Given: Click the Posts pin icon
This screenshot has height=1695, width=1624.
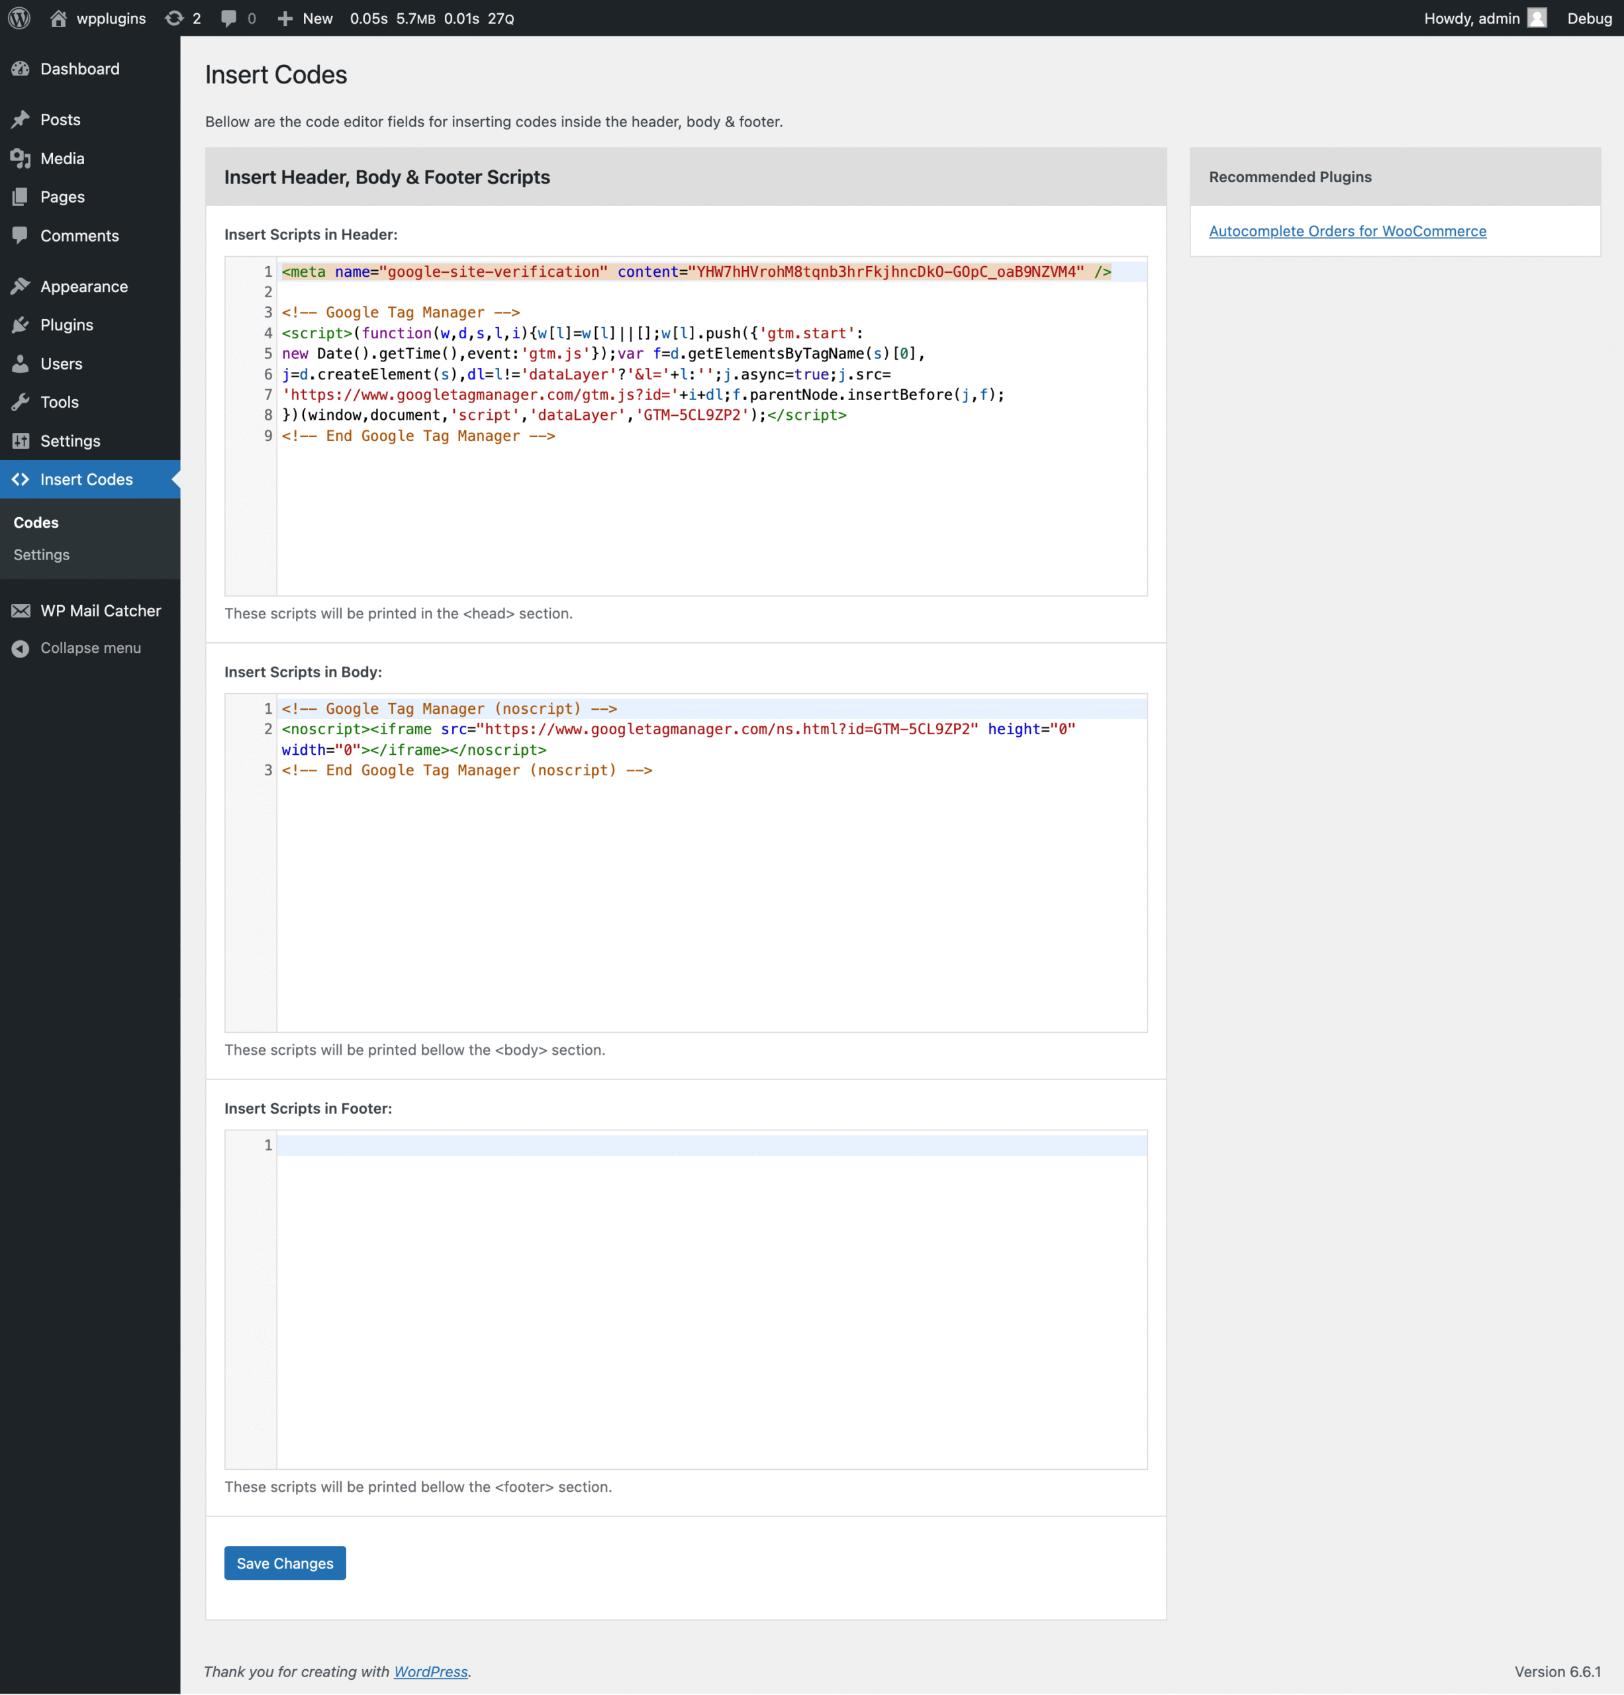Looking at the screenshot, I should (21, 119).
